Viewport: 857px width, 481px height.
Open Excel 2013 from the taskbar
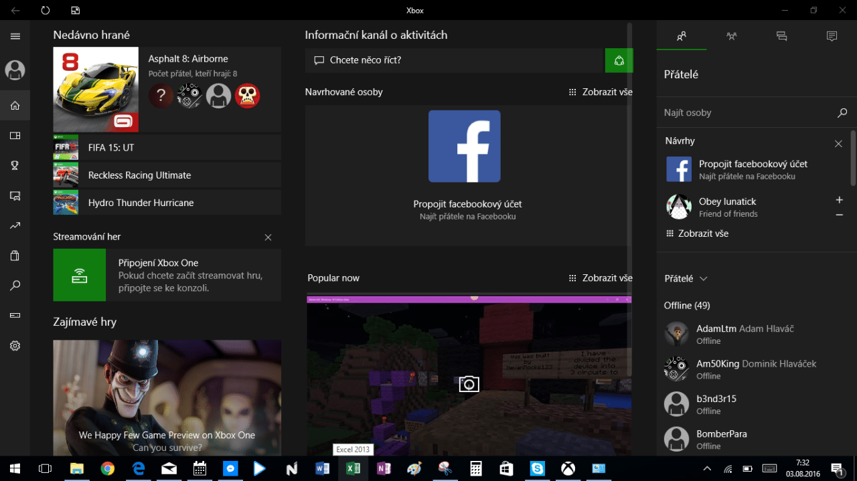[352, 469]
